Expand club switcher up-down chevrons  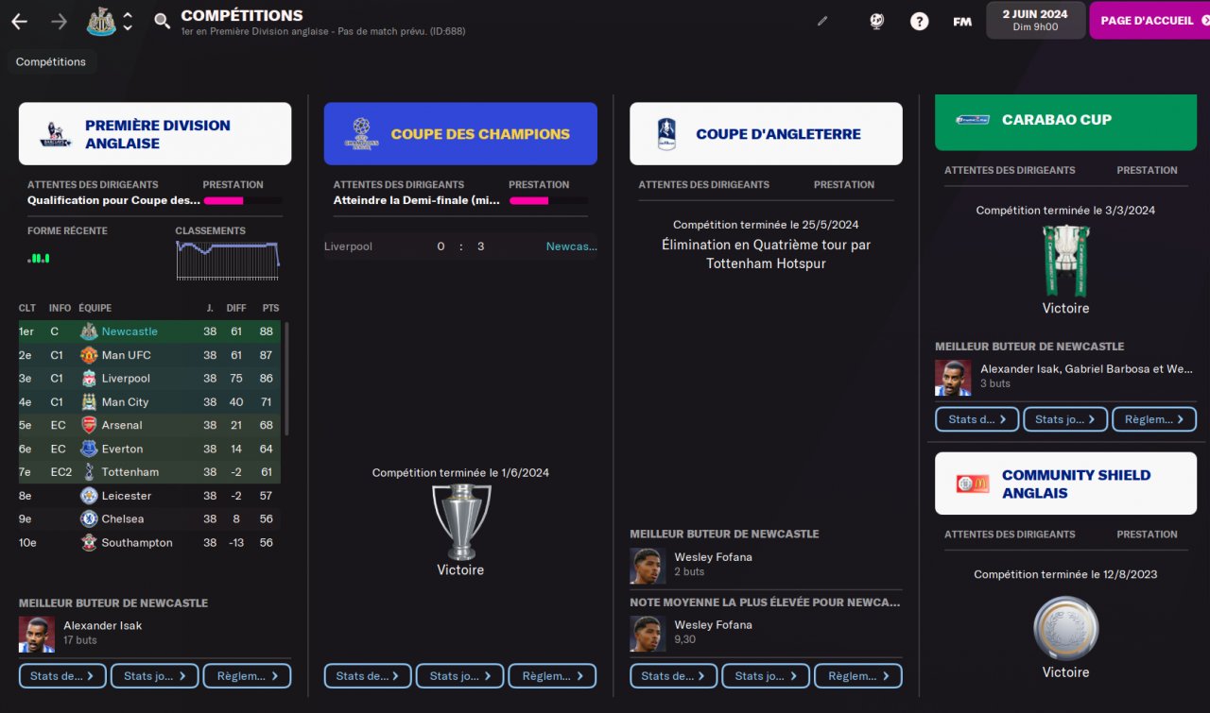pos(128,21)
